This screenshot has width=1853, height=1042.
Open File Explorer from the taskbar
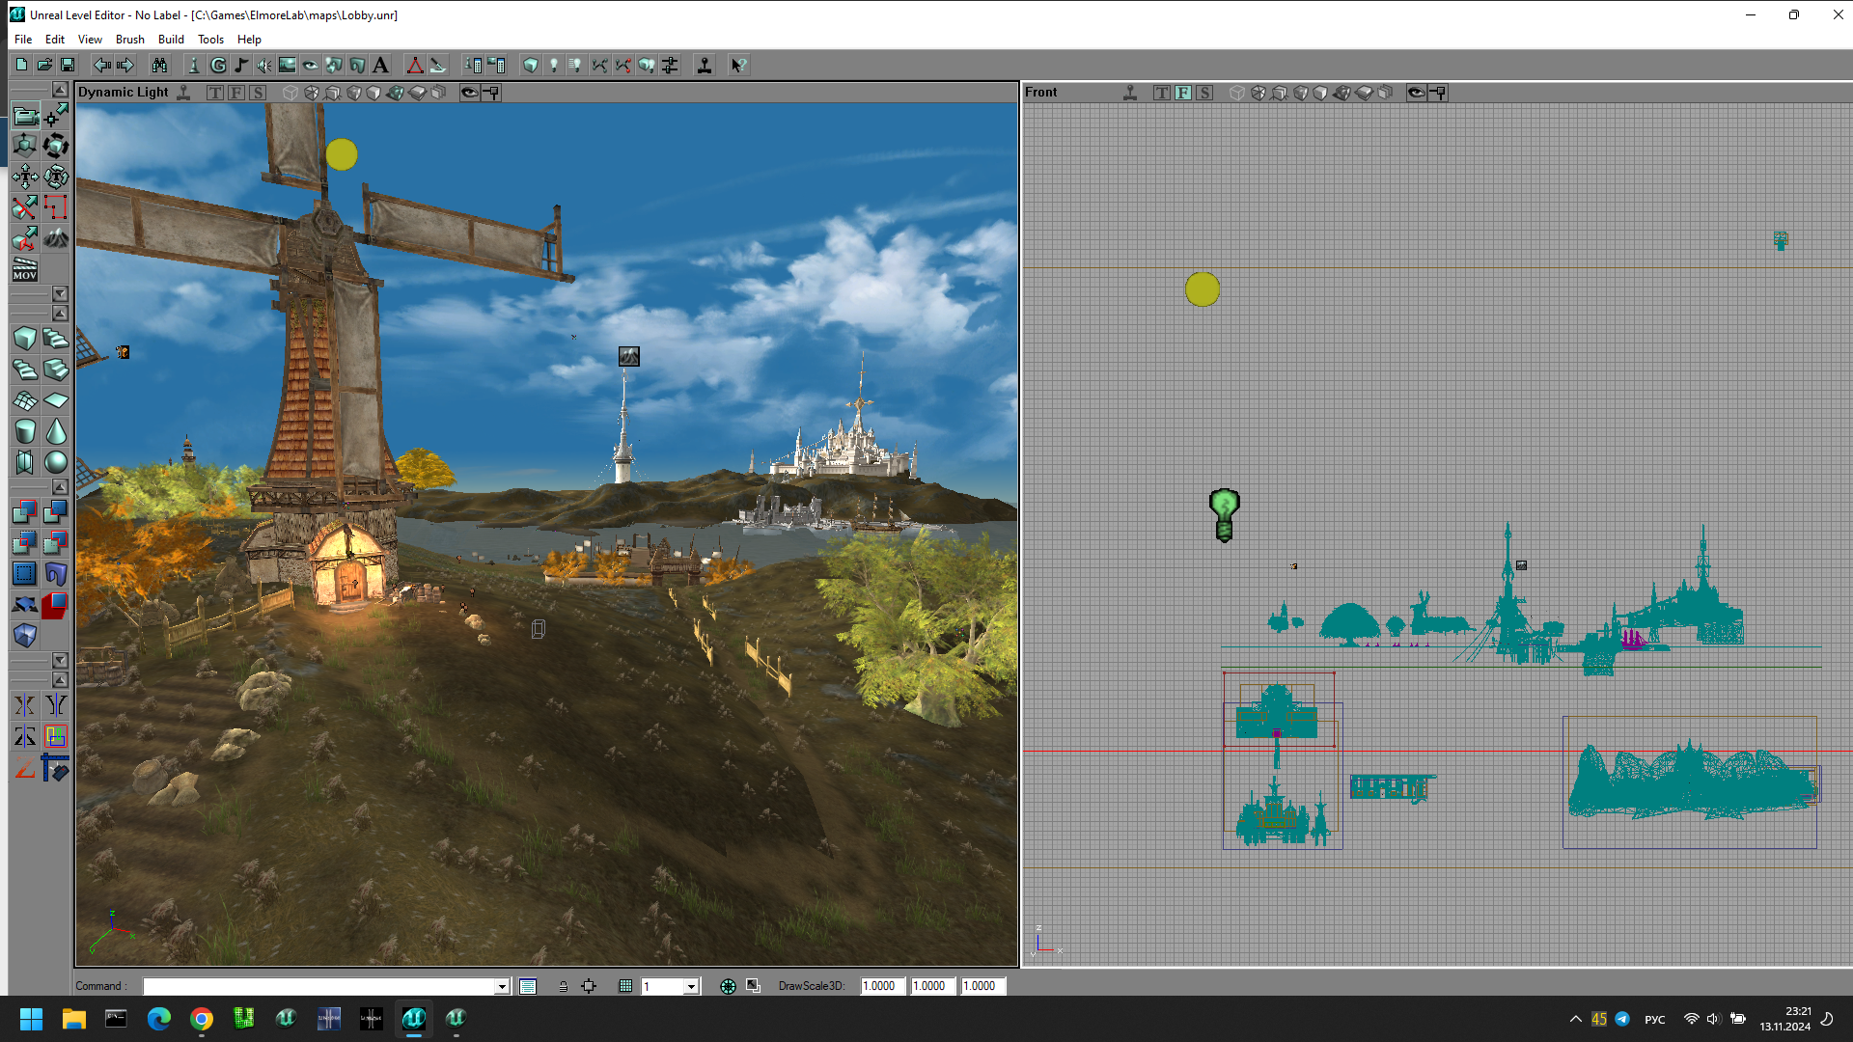(74, 1019)
